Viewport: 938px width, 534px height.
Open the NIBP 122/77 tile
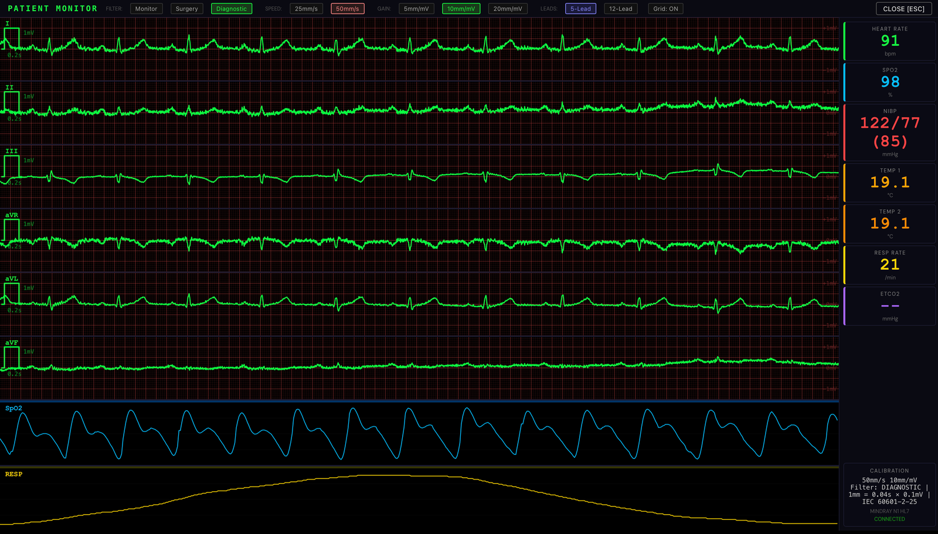(890, 132)
